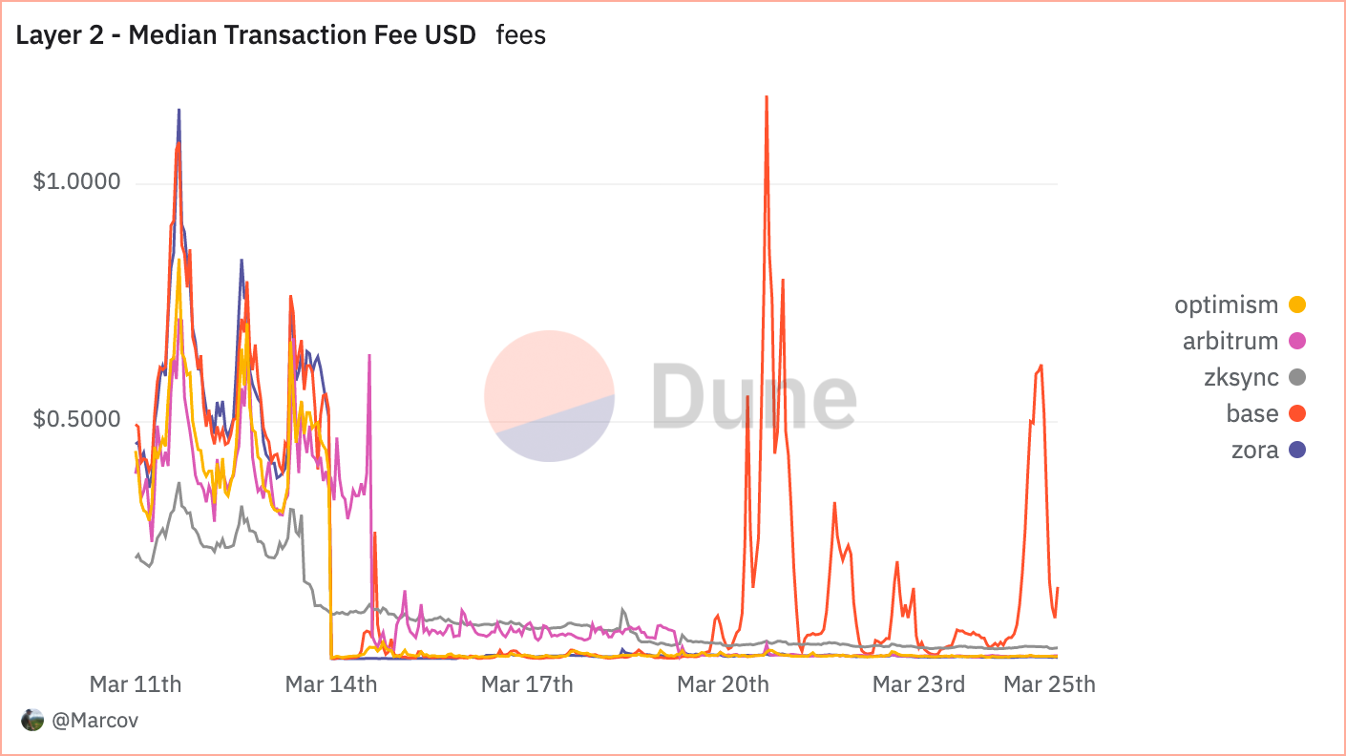This screenshot has width=1346, height=756.
Task: Click the Mar 20th x-axis label
Action: click(723, 684)
